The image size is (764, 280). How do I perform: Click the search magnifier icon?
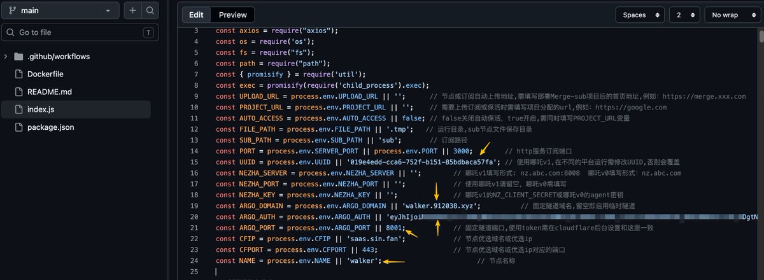tap(150, 11)
